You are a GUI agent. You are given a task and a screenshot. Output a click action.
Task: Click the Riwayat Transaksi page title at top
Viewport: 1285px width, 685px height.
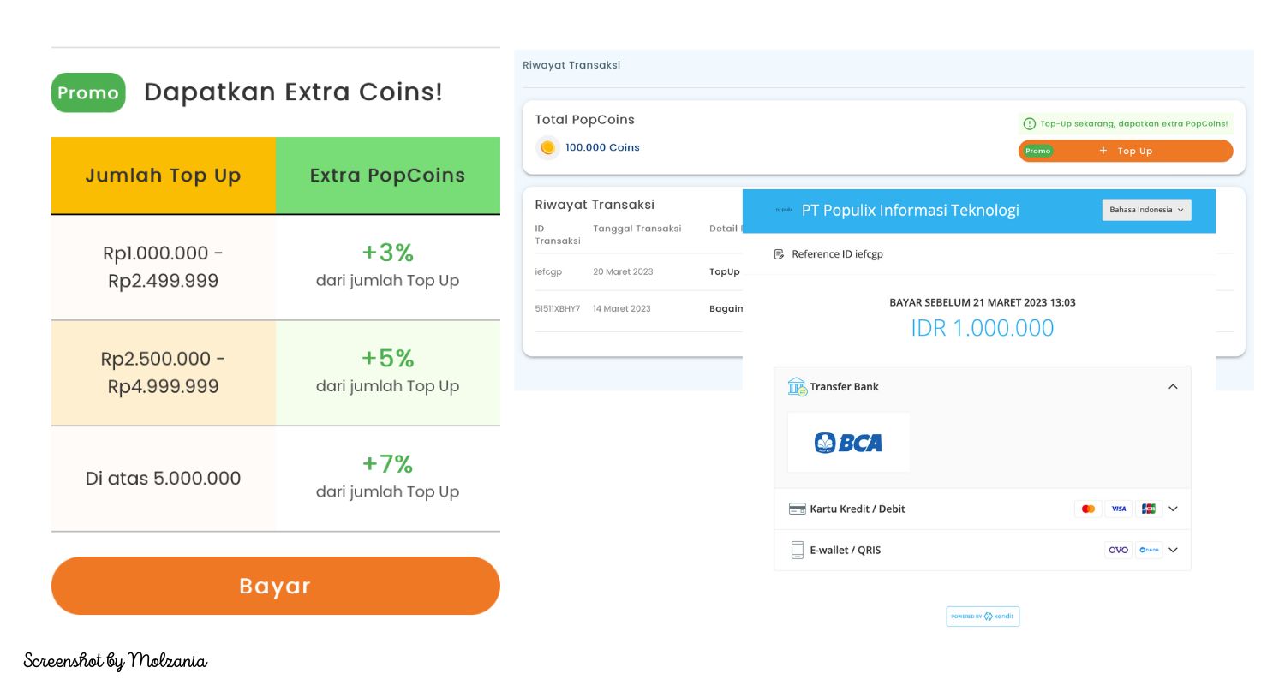pos(571,65)
